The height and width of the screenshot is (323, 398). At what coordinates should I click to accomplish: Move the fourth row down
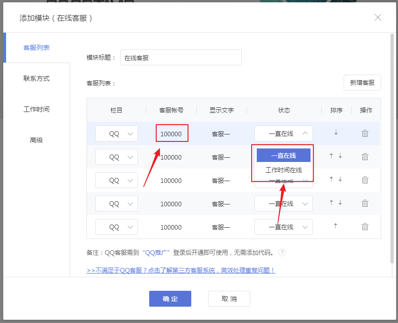pyautogui.click(x=340, y=203)
